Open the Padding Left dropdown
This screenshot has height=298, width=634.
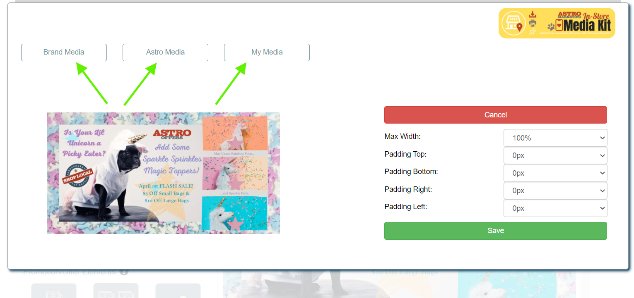[555, 208]
